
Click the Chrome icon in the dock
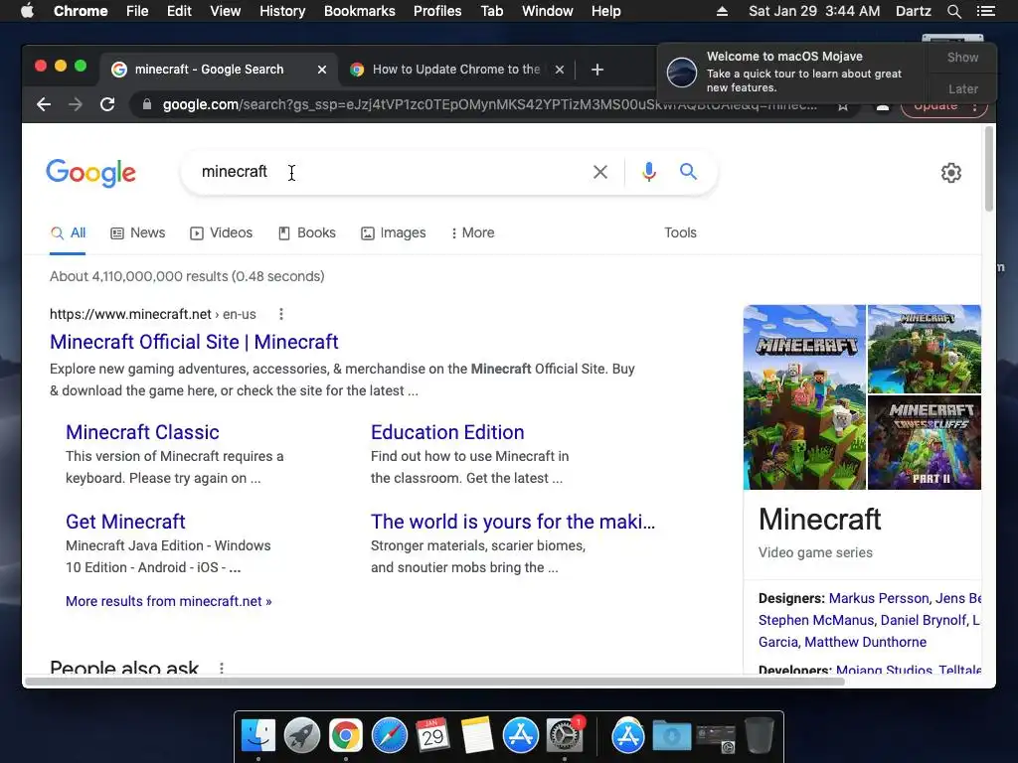(345, 736)
